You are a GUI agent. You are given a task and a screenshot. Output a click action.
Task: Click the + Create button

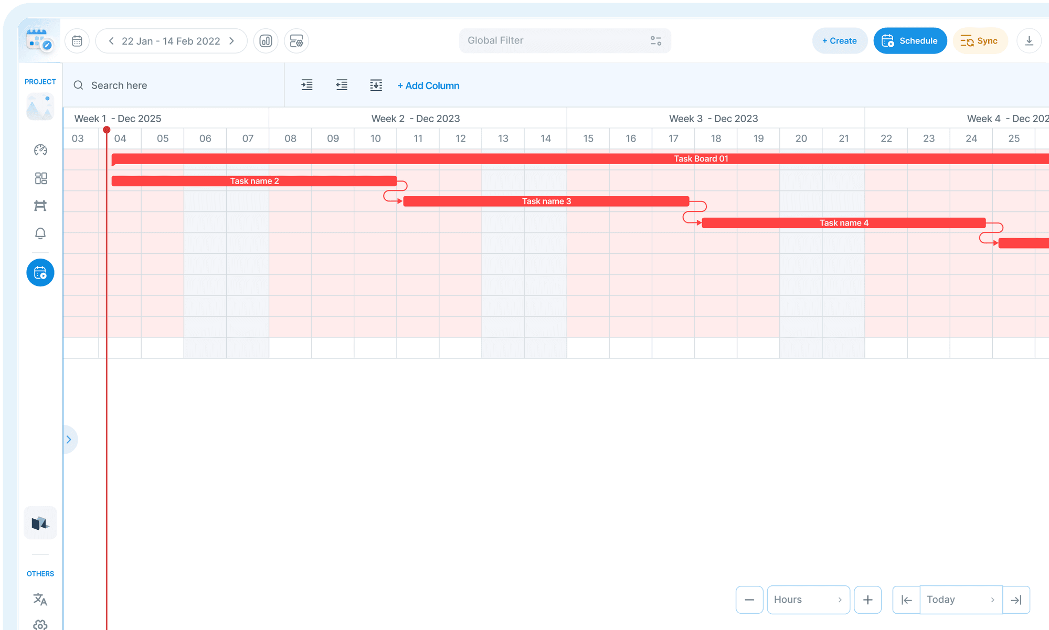pyautogui.click(x=840, y=41)
